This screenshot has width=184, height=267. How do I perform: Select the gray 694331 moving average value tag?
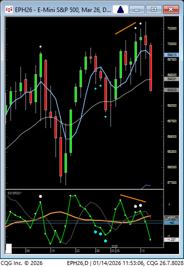point(171,79)
